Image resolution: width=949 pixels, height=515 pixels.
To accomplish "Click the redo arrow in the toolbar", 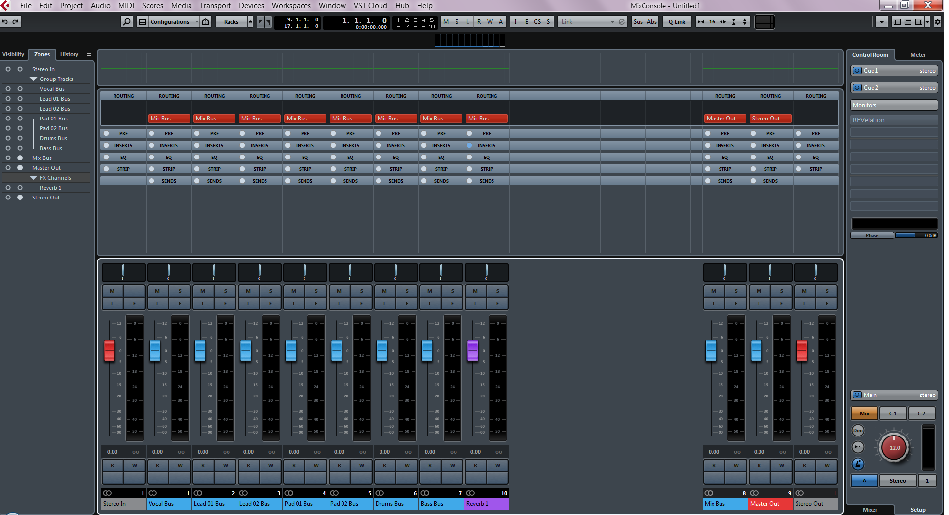I will [x=16, y=22].
